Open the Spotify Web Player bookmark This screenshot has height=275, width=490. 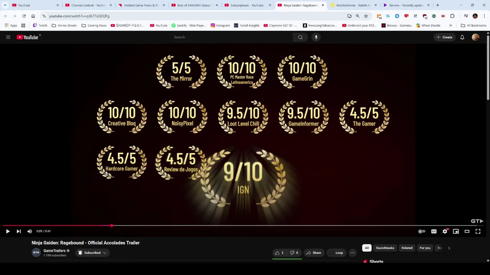coord(188,25)
